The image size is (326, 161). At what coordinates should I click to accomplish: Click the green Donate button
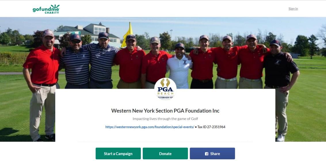click(165, 154)
